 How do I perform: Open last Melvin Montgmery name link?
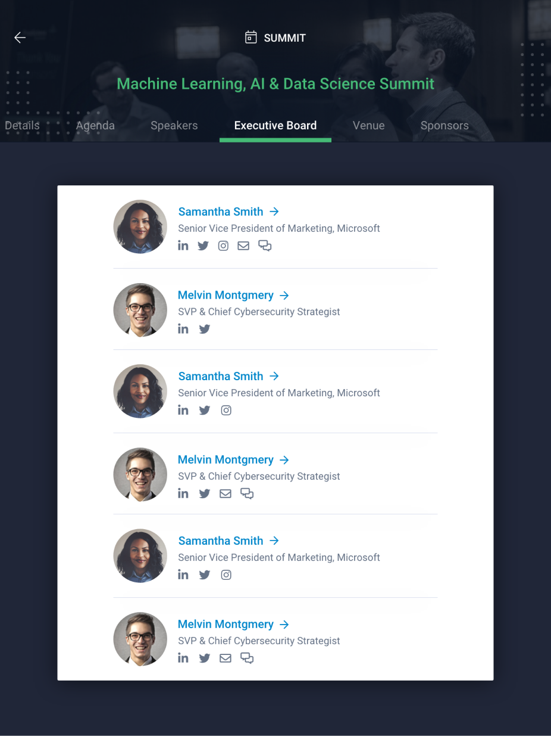pyautogui.click(x=226, y=624)
